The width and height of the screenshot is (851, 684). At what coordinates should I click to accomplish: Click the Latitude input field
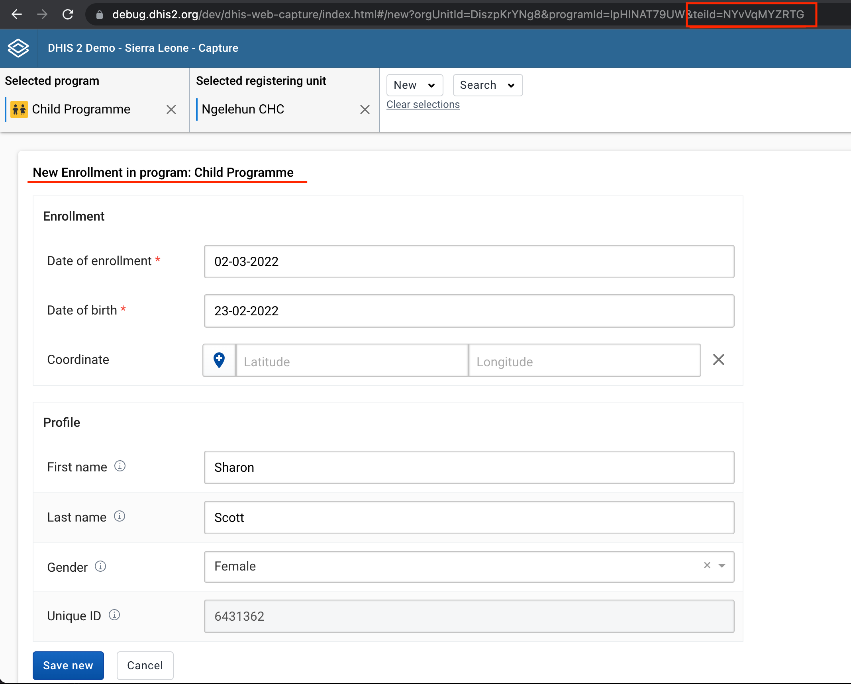coord(352,361)
